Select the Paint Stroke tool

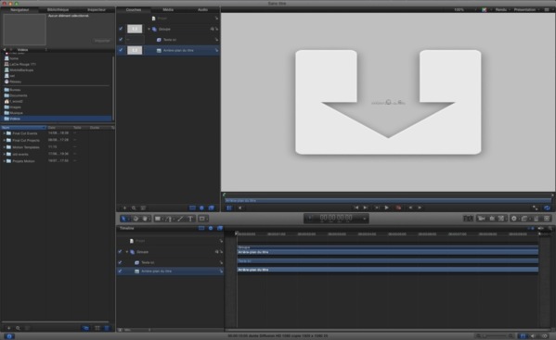180,219
